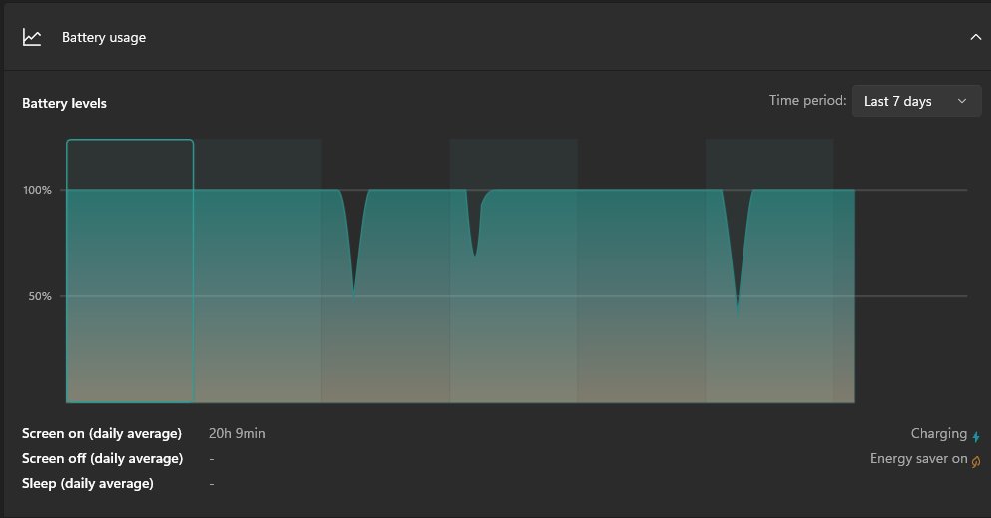Click the 20h 9min value
The image size is (991, 518).
[x=237, y=433]
